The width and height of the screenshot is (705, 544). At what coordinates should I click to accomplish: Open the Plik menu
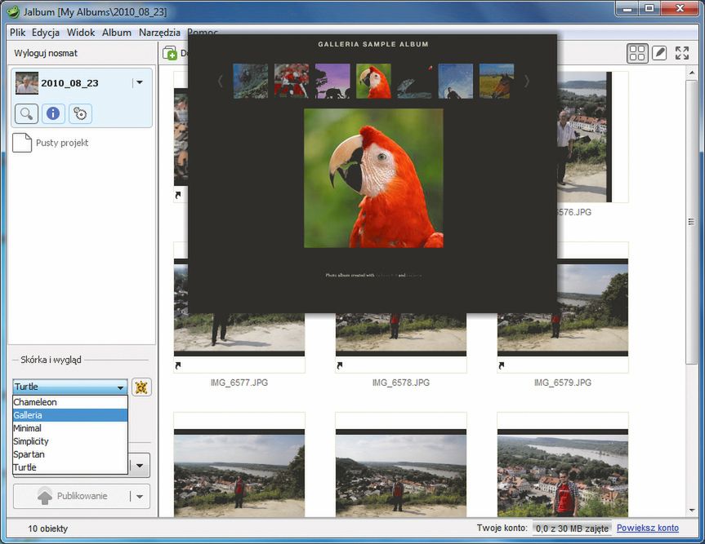[17, 33]
